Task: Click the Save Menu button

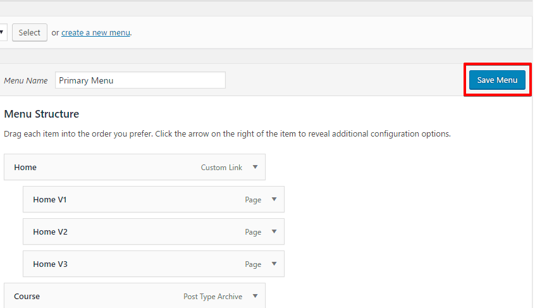Action: 497,80
